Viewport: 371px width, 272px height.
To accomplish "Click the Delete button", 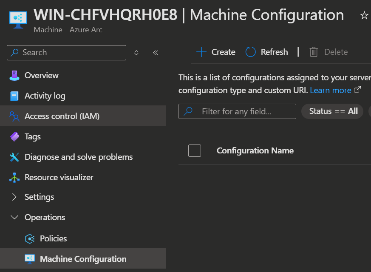I will 329,52.
